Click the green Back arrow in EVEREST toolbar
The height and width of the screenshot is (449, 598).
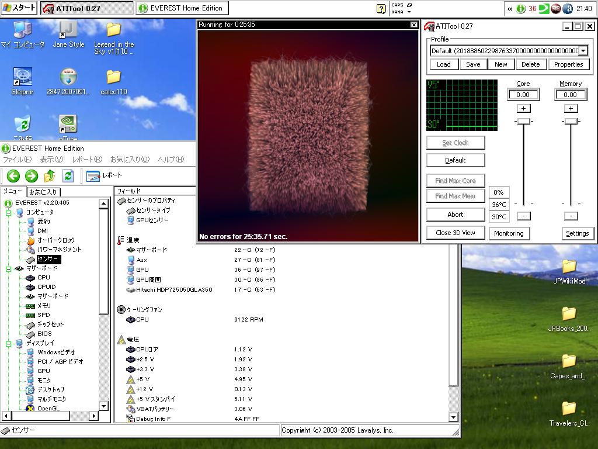click(x=13, y=176)
